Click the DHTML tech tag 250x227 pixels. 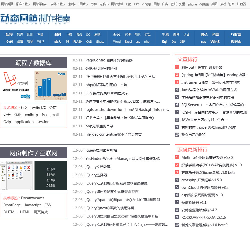(10, 212)
